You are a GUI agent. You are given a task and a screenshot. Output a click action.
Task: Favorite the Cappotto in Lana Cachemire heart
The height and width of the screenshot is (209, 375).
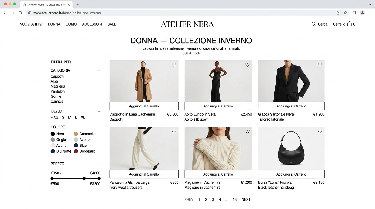point(174,65)
